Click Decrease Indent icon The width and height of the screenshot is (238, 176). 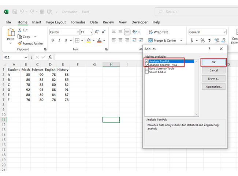tap(134, 40)
